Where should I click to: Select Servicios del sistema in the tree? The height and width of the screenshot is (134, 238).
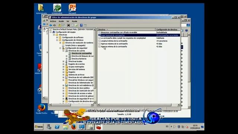tap(77, 69)
